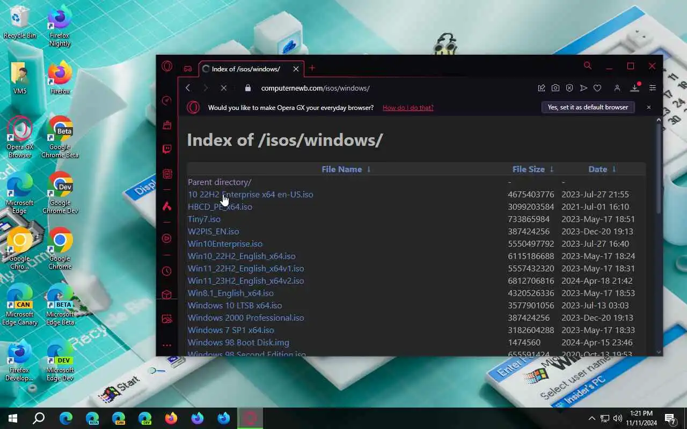Click 'Yes, set it as default browser'
687x429 pixels.
click(x=588, y=107)
